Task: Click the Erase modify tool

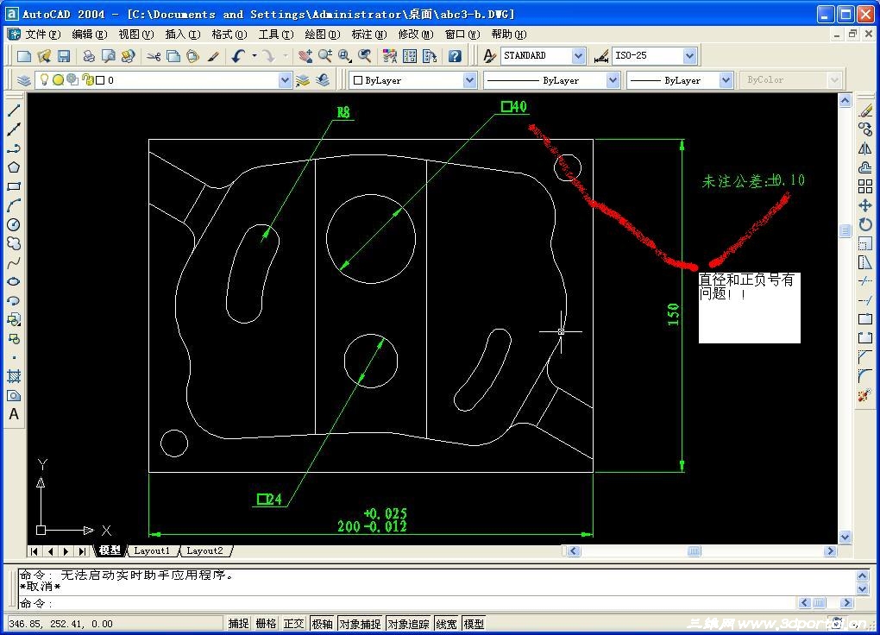Action: point(865,110)
